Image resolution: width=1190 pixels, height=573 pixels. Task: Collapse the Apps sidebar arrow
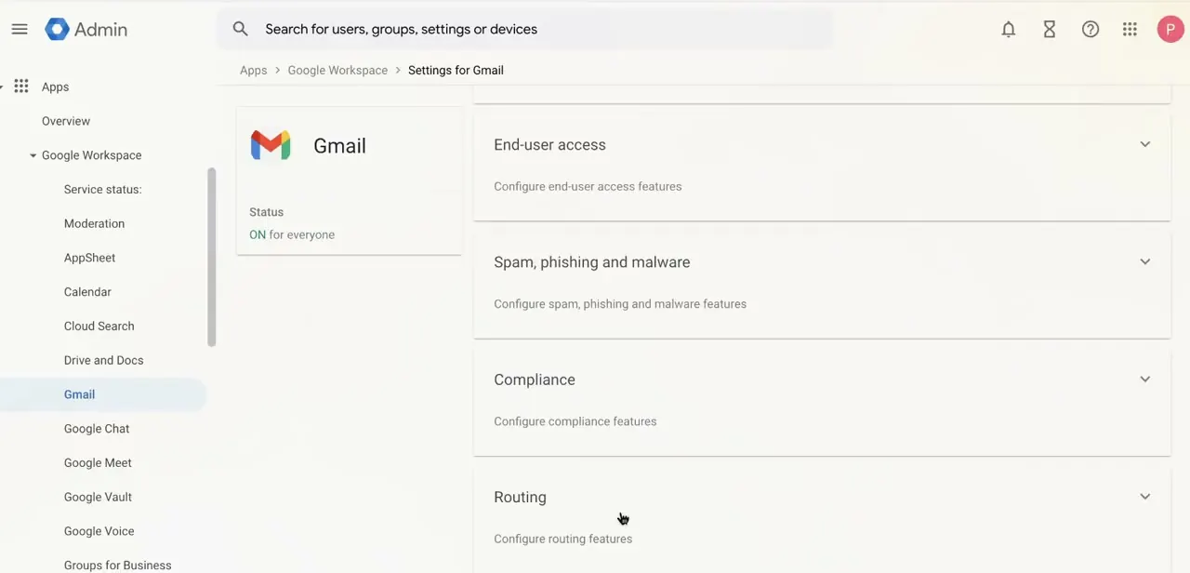coord(3,87)
